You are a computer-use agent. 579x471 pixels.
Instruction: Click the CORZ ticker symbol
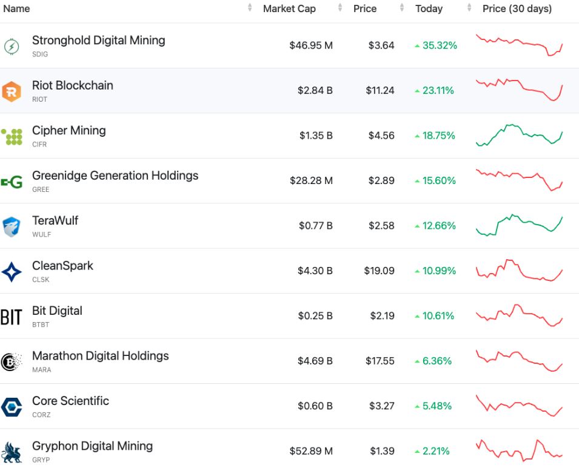click(x=41, y=415)
